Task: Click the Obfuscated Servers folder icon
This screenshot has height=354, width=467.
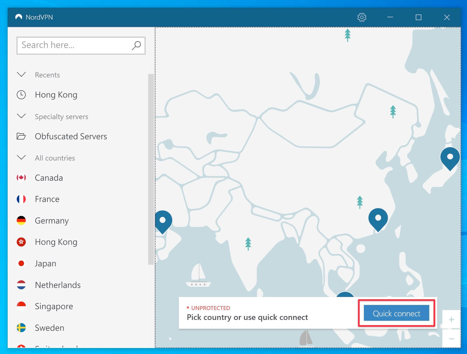Action: (x=21, y=136)
